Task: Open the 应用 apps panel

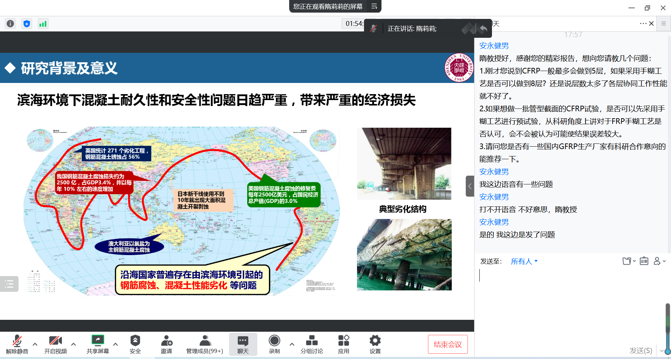Action: pos(343,344)
